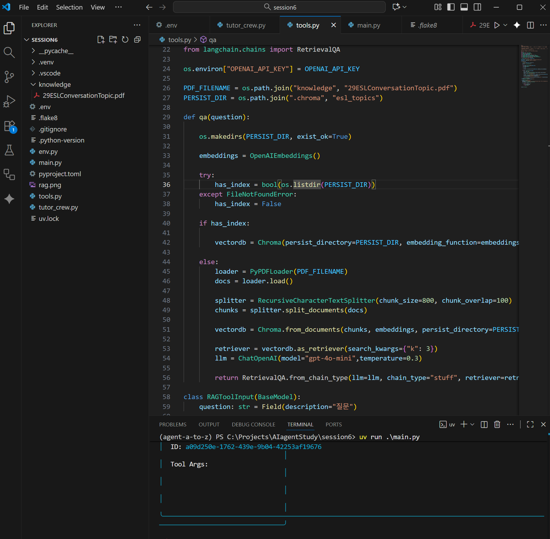Switch to the main.py tab
The width and height of the screenshot is (550, 539).
368,25
